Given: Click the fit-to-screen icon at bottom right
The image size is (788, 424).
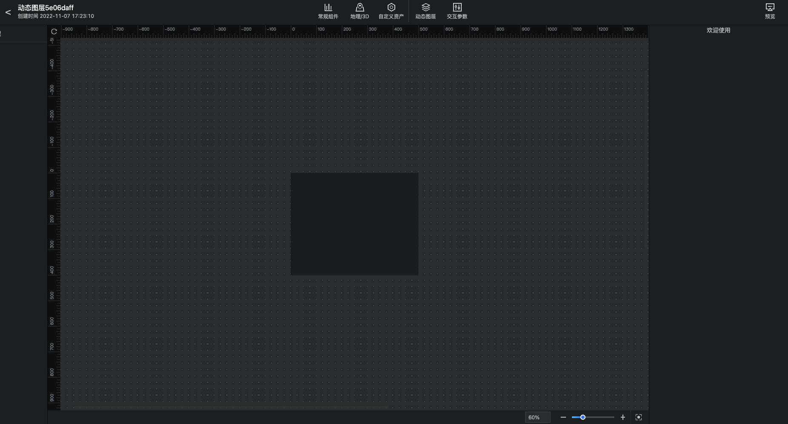Looking at the screenshot, I should click(x=639, y=417).
